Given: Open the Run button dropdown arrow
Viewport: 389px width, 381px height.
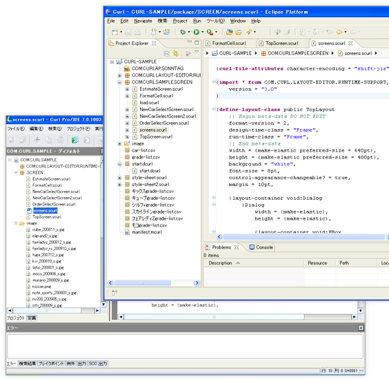Looking at the screenshot, I should tap(203, 32).
